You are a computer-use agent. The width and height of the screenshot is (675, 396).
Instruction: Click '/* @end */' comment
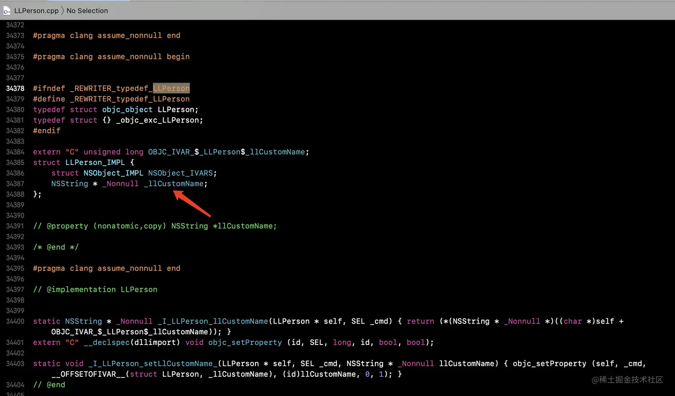tap(56, 247)
